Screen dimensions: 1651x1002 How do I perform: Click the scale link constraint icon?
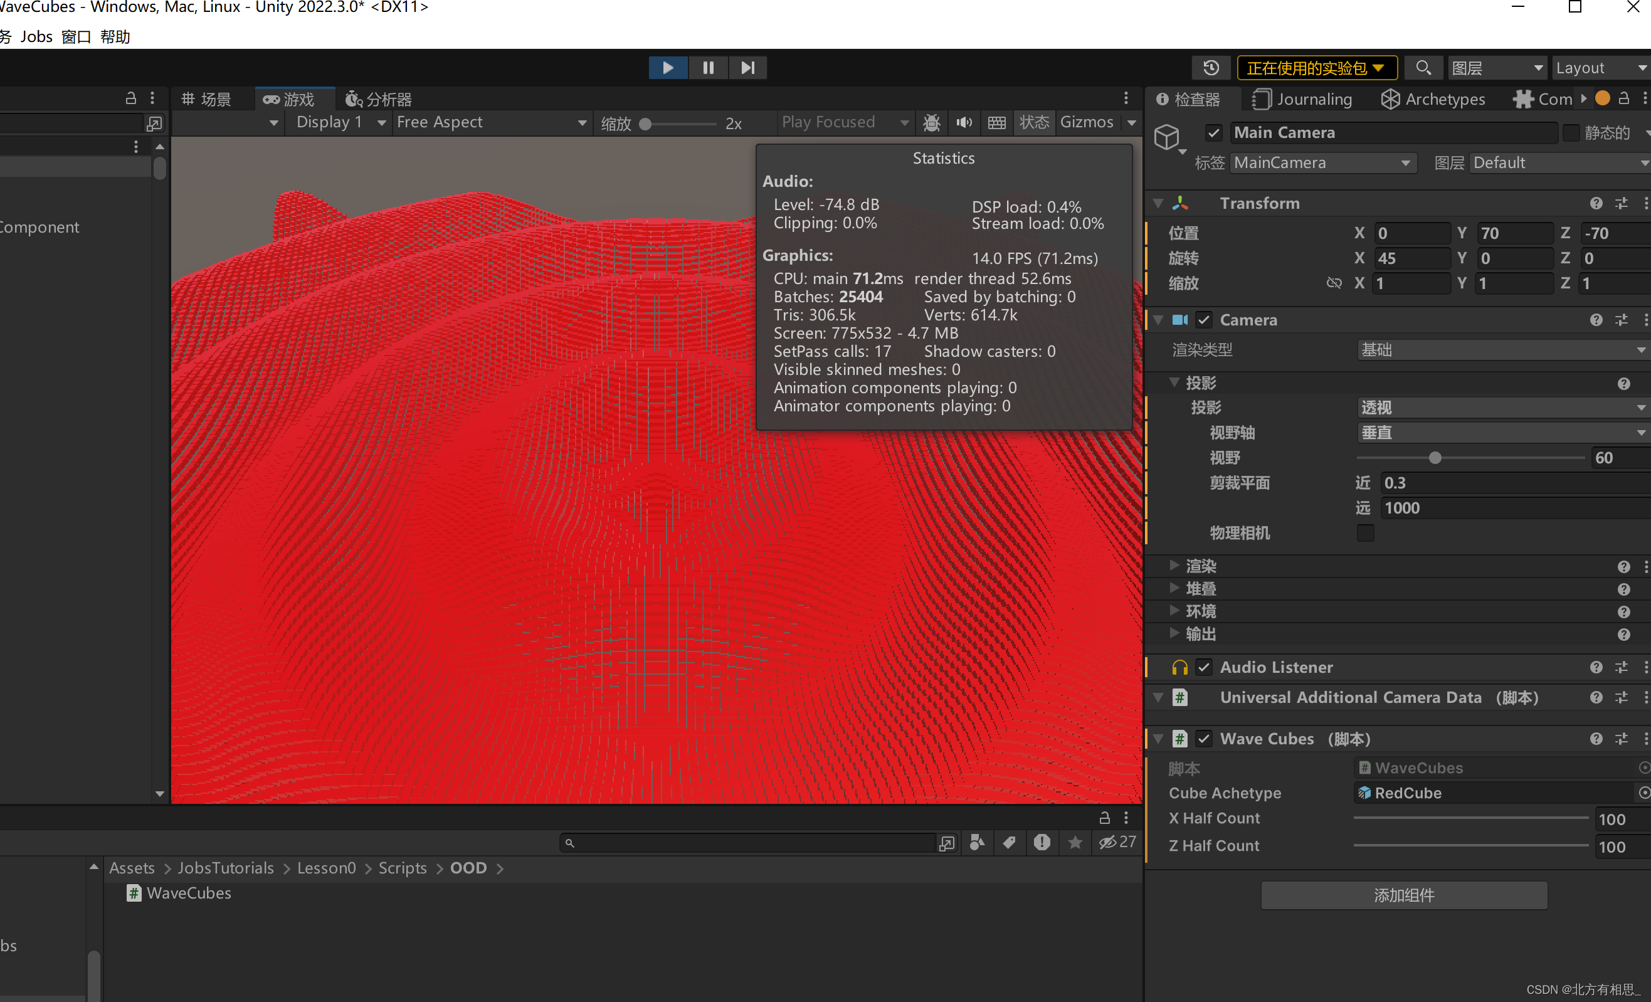tap(1333, 283)
